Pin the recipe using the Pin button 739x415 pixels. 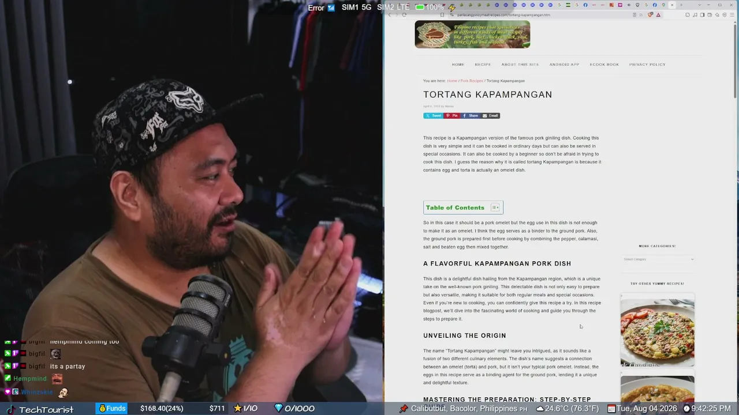pos(452,116)
